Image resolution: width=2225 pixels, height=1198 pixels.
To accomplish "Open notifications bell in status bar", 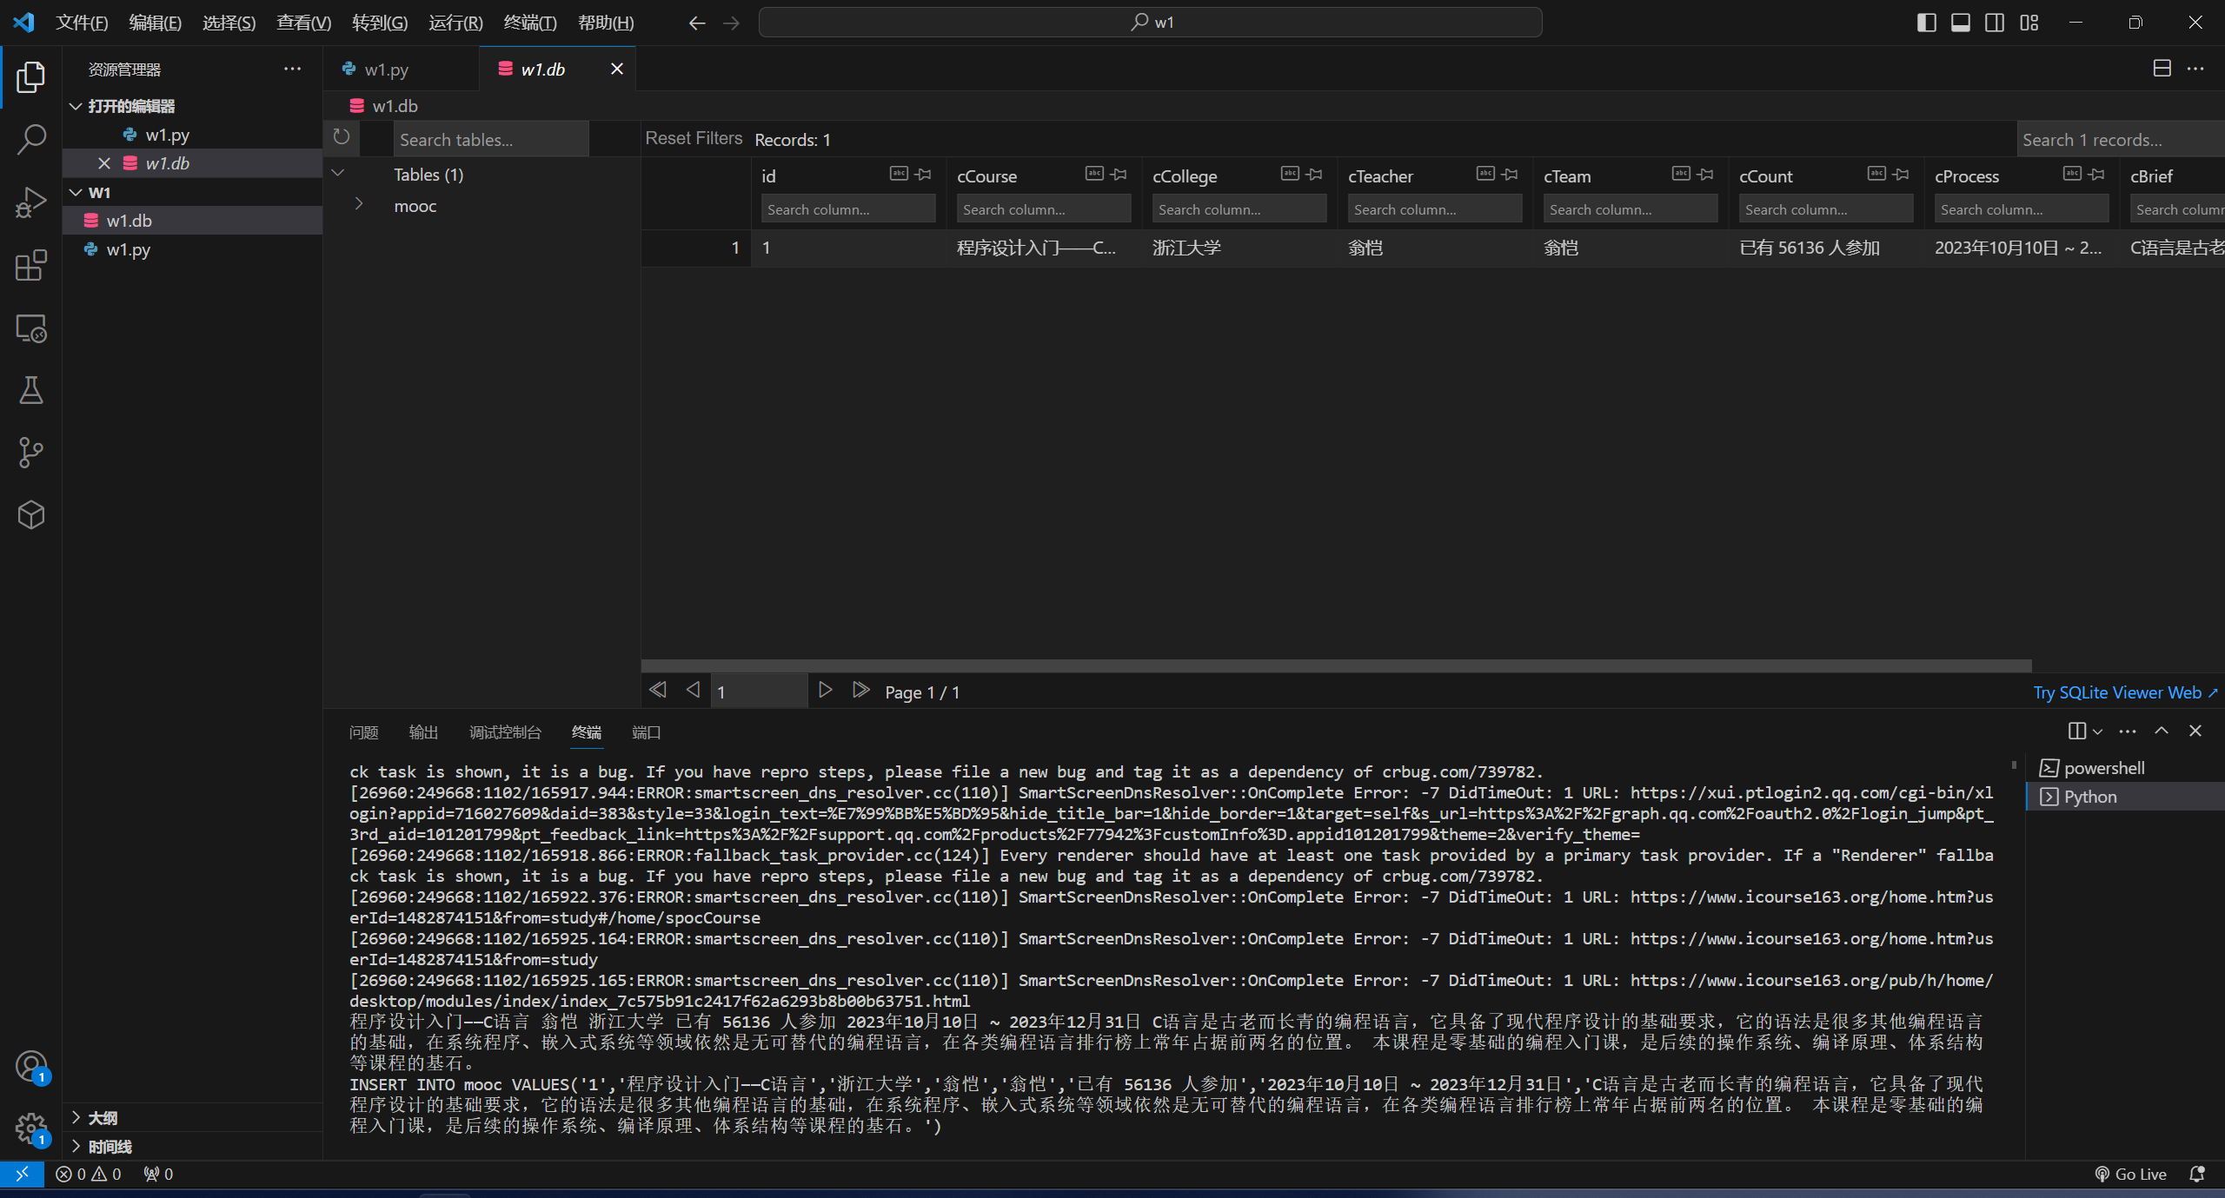I will (2197, 1174).
